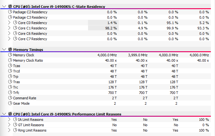Viewport: 215px width, 136px height.
Task: Expand the Core C6 Residency row
Action: point(9,34)
